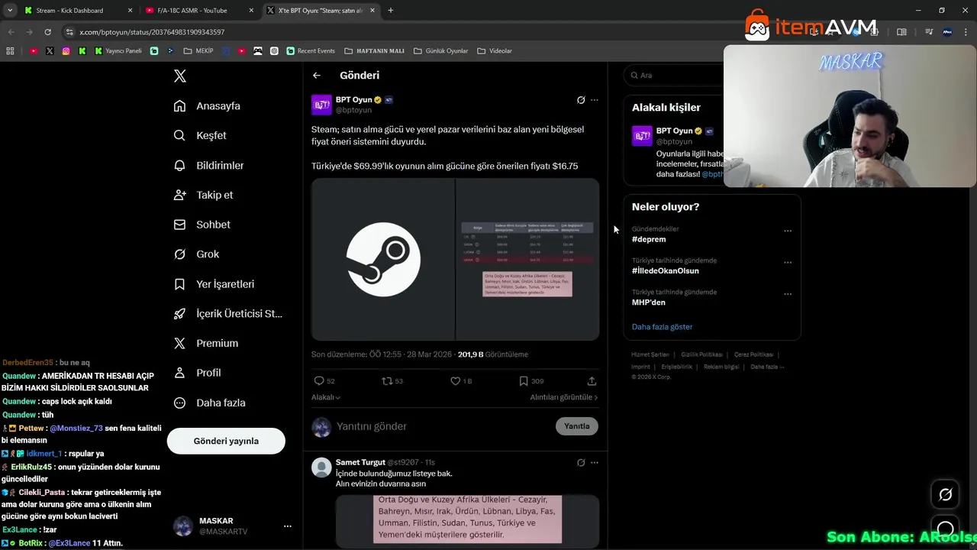Click the X logo in the sidebar
This screenshot has height=550, width=977.
tap(180, 76)
